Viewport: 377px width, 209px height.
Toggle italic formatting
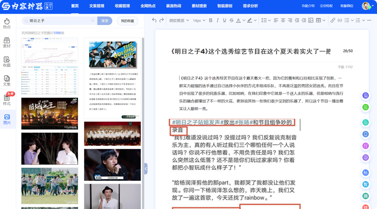click(217, 20)
